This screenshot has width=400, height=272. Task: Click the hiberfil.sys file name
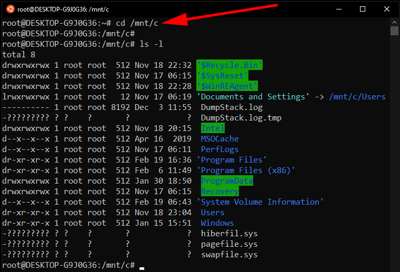229,234
